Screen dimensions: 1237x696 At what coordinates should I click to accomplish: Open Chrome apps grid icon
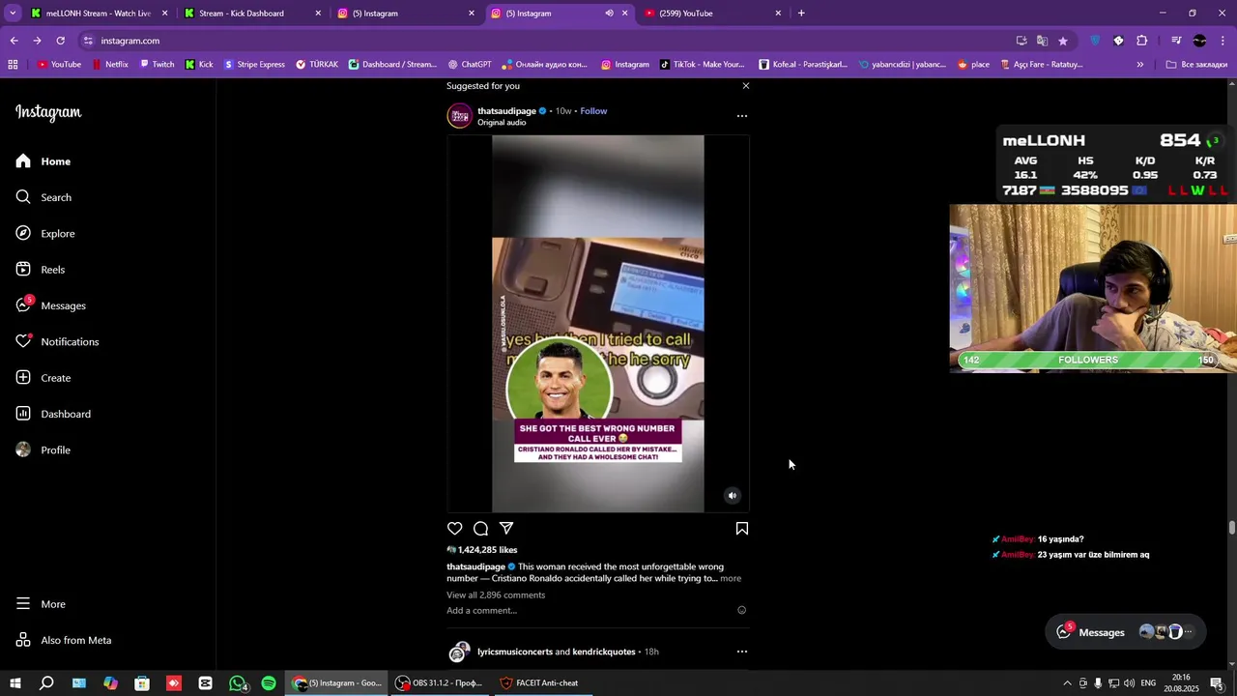pyautogui.click(x=13, y=65)
